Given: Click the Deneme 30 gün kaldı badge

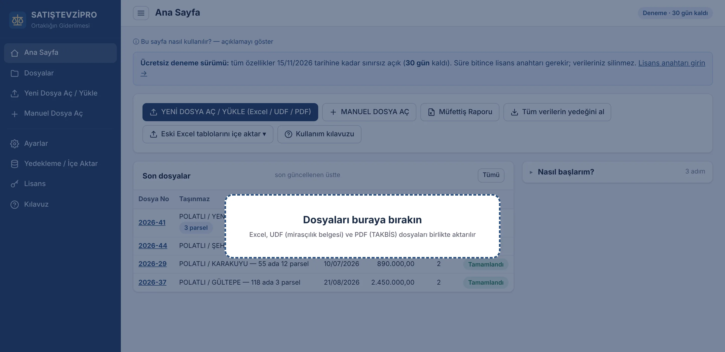Looking at the screenshot, I should pos(675,13).
